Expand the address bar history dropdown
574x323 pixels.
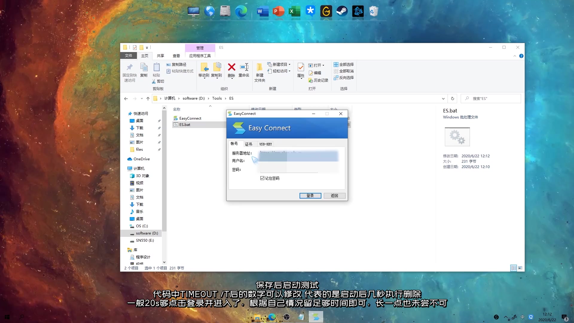pos(443,99)
